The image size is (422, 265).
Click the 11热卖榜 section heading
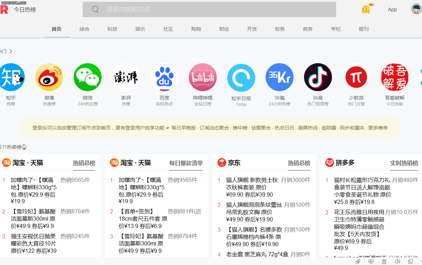11,147
